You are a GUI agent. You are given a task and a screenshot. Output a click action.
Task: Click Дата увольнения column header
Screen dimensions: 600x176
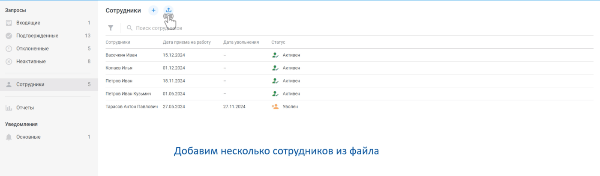[x=241, y=42]
